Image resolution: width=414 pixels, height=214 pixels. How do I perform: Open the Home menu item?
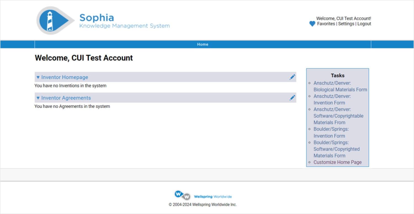[x=203, y=44]
